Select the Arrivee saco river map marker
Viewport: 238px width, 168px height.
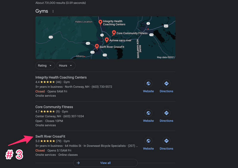click(x=107, y=40)
